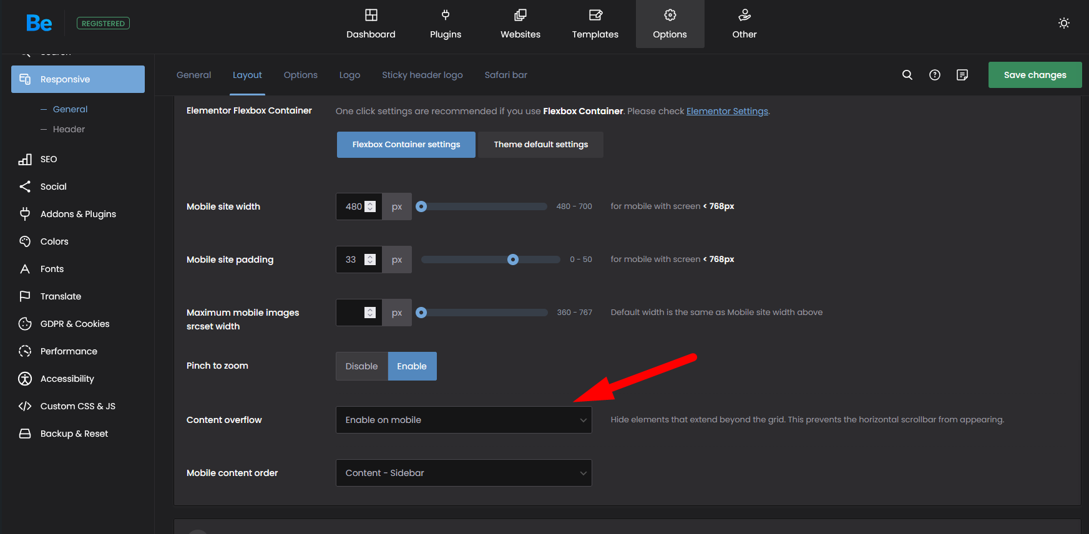Switch to the General tab
Viewport: 1089px width, 534px height.
(x=194, y=75)
